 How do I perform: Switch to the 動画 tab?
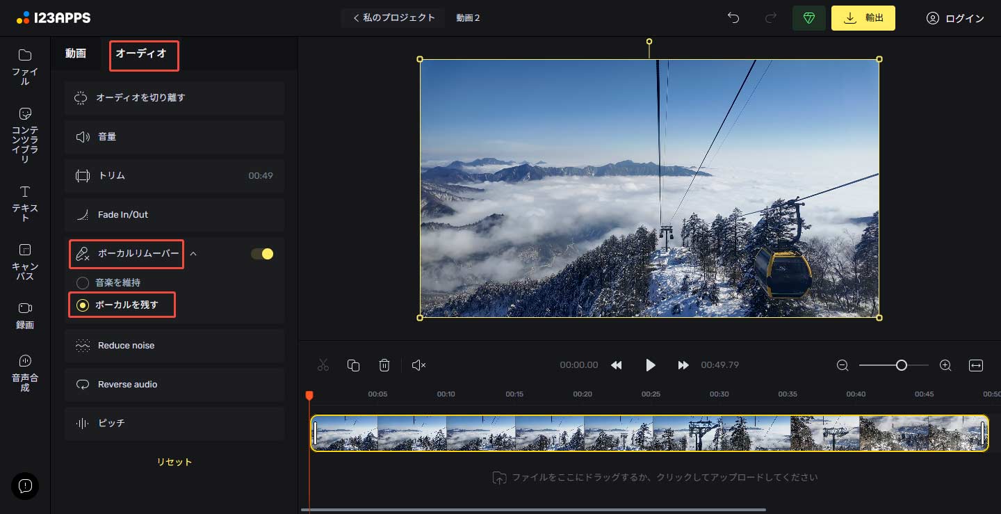click(x=75, y=54)
